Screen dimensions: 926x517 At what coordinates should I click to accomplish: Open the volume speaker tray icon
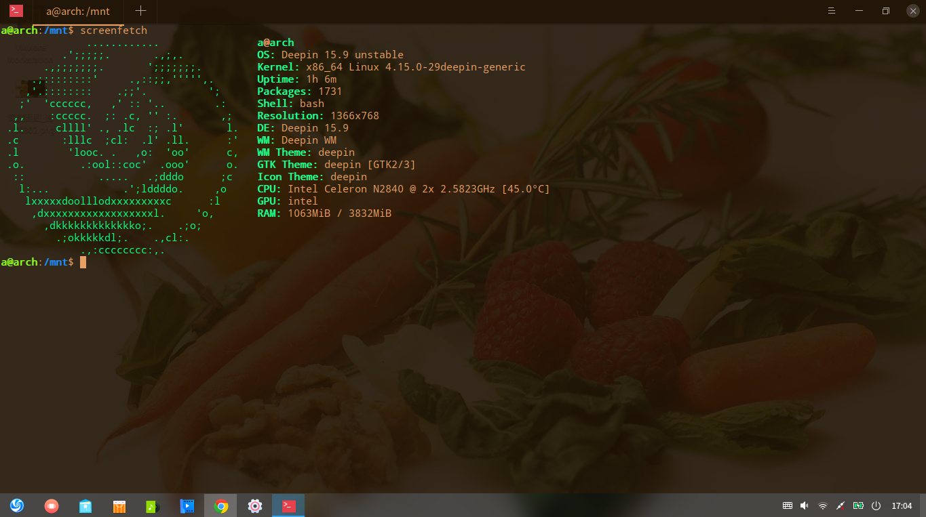tap(805, 505)
